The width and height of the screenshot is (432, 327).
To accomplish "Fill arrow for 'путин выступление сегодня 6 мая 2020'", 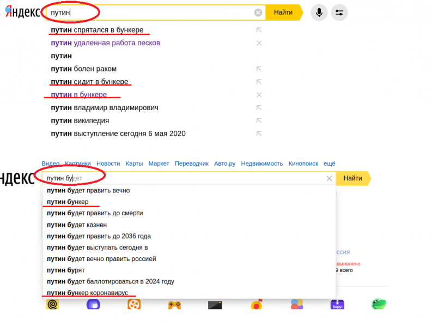I will tap(259, 134).
